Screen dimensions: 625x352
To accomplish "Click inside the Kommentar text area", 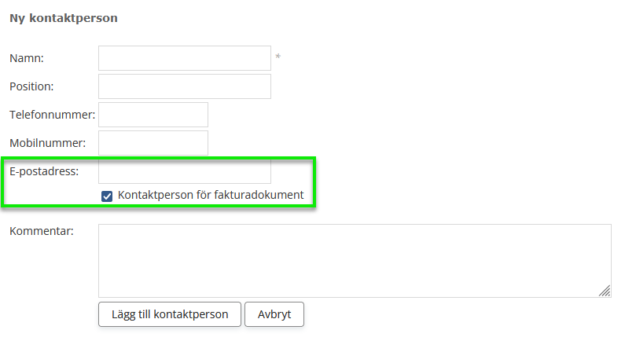I will (354, 260).
